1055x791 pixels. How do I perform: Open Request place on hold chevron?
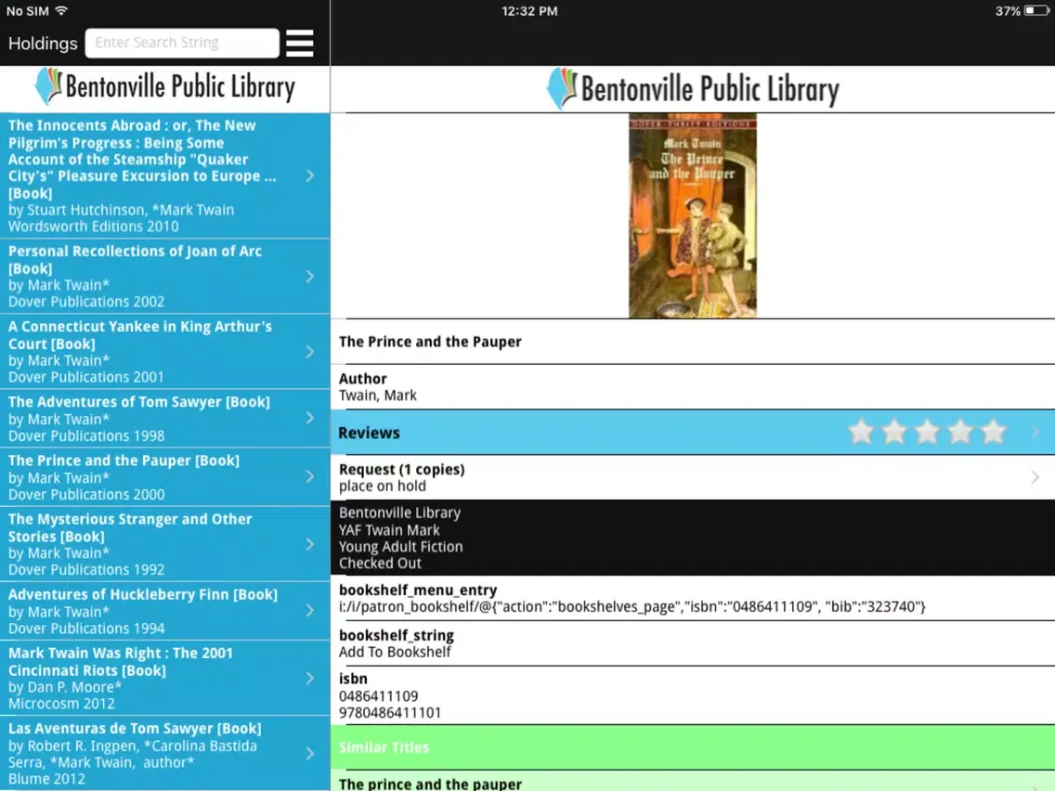(x=1035, y=477)
